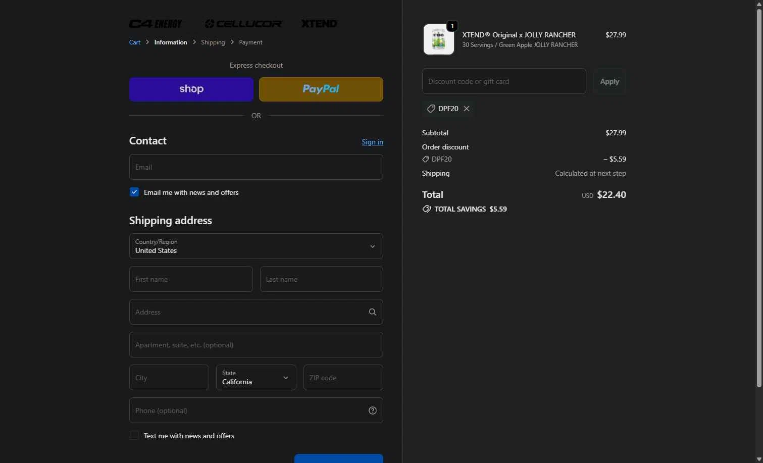Image resolution: width=763 pixels, height=463 pixels.
Task: Focus the Last name field
Action: tap(322, 279)
